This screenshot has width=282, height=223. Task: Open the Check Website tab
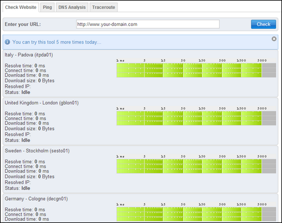pyautogui.click(x=21, y=8)
